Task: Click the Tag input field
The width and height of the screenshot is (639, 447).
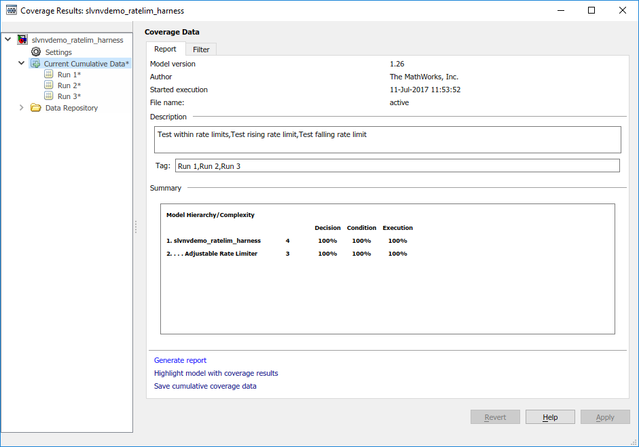Action: (x=397, y=166)
